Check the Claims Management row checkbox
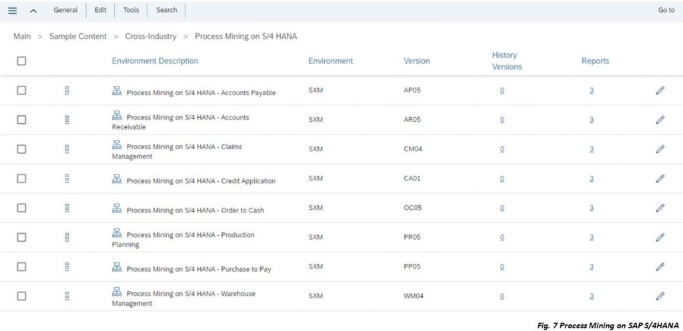This screenshot has height=331, width=683. (x=21, y=149)
